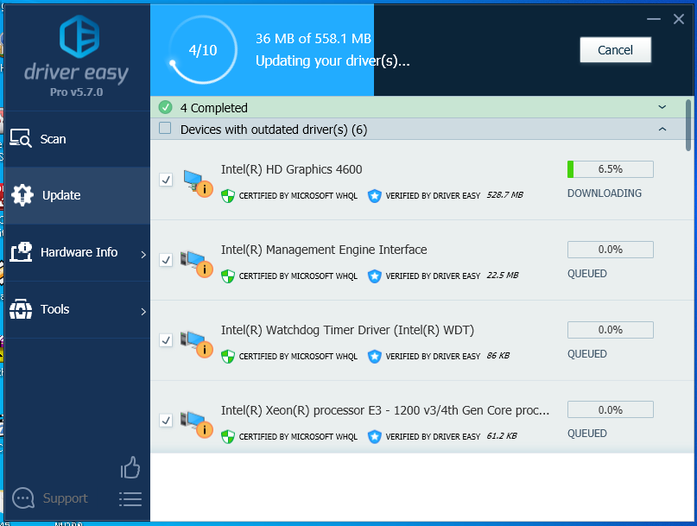Click the green checkmark icon next to 4 Completed
Viewport: 697px width, 526px height.
[x=165, y=107]
